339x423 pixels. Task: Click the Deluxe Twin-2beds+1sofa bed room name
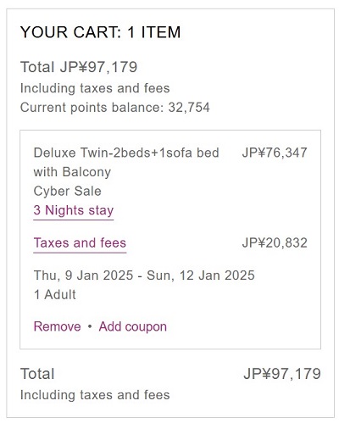126,153
